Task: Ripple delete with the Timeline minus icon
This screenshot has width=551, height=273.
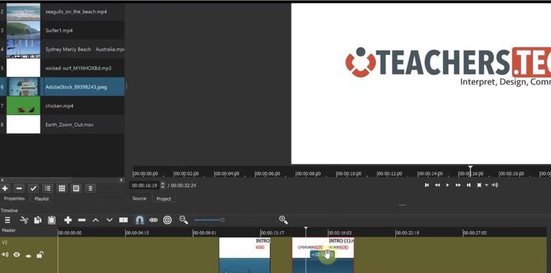Action: click(x=82, y=220)
